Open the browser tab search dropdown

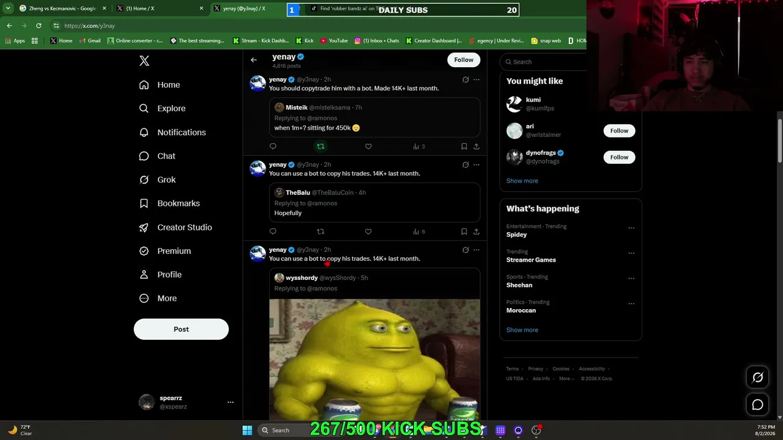[8, 9]
